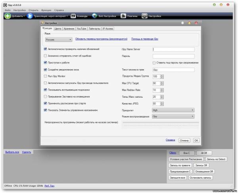The height and width of the screenshot is (193, 238).
Task: Click the green plus Add icon
Action: (8, 16)
